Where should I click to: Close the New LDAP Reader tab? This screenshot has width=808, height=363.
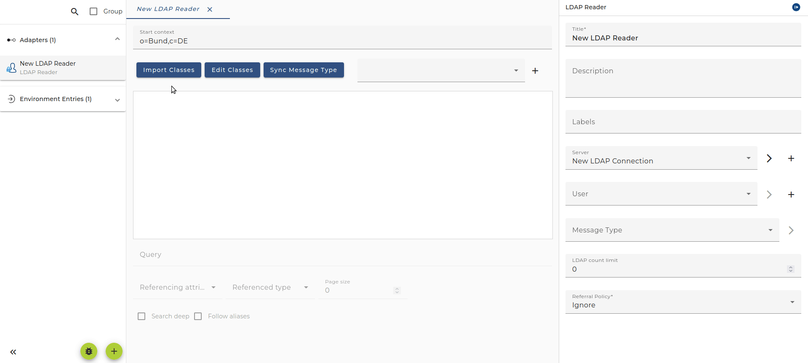(210, 9)
